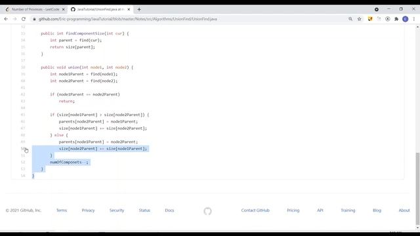Viewport: 420px width, 236px height.
Task: Bookmark this page with the star icon
Action: (x=359, y=19)
